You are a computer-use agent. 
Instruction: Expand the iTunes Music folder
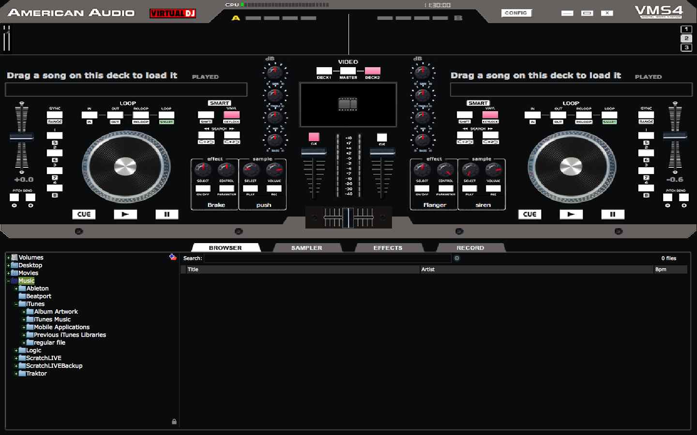pos(24,319)
